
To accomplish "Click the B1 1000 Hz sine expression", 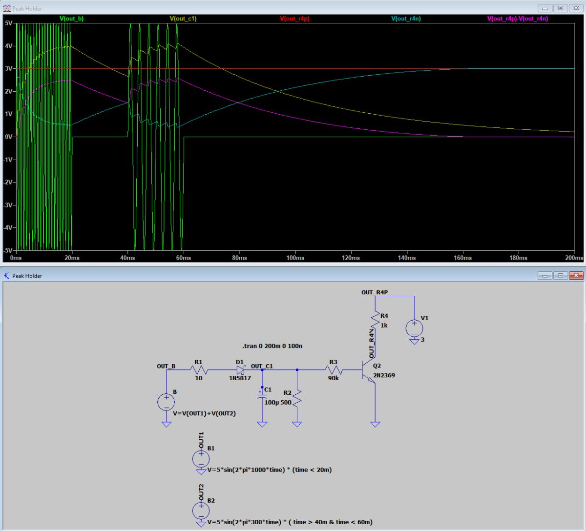I will click(x=270, y=470).
